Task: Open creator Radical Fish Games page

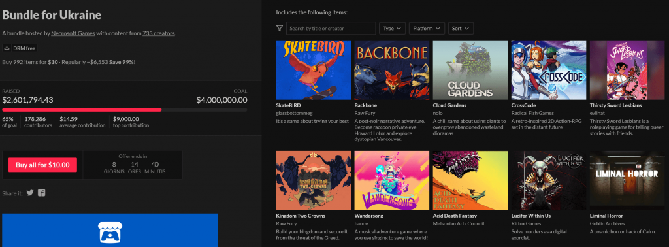Action: (532, 113)
